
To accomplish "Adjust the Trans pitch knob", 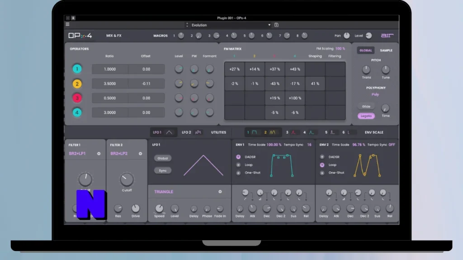I will (366, 70).
